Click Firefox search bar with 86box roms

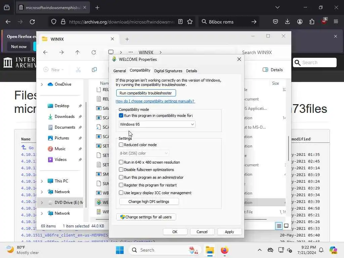228,22
